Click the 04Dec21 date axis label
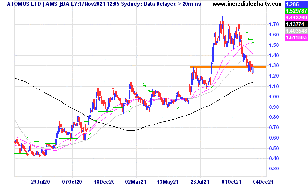The image size is (308, 187). pyautogui.click(x=263, y=182)
